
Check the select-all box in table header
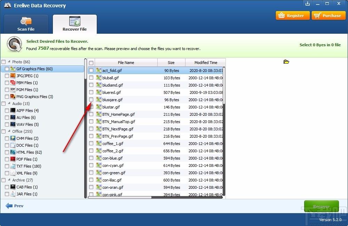click(91, 63)
